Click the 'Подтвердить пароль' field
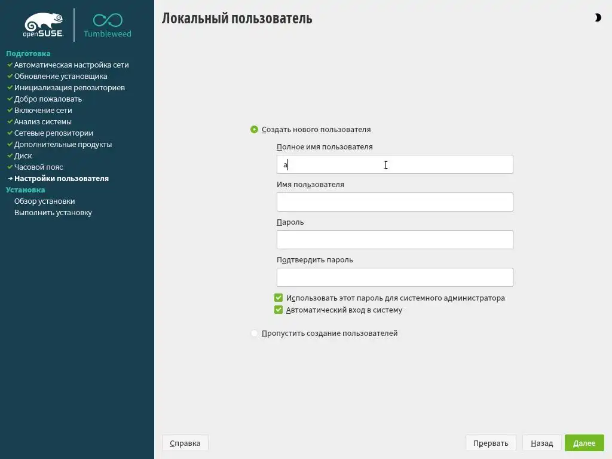 click(394, 277)
